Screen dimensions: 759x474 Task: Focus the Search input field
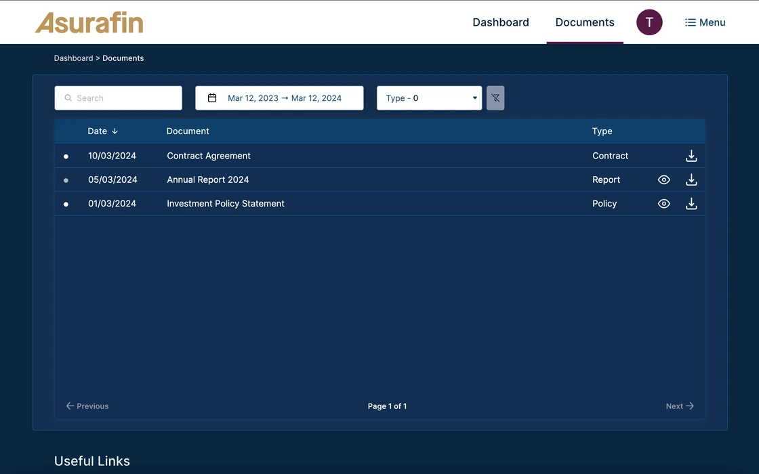pyautogui.click(x=118, y=98)
